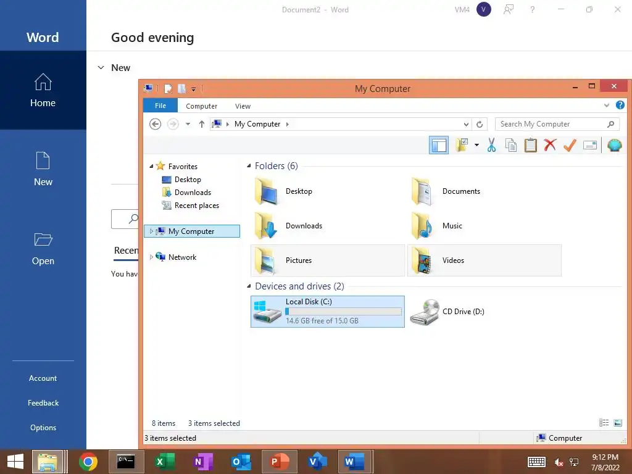This screenshot has height=474, width=632.
Task: Open Chrome from the taskbar
Action: pos(88,462)
